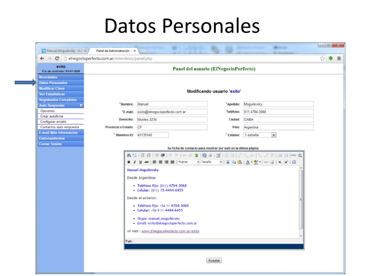The width and height of the screenshot is (369, 276).
Task: Open the HTML source editor icon
Action: click(x=293, y=155)
